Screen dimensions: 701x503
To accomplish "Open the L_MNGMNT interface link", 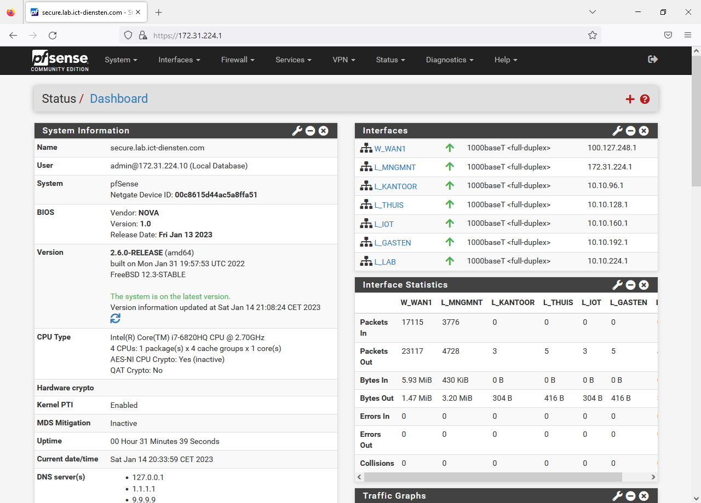I will coord(395,167).
